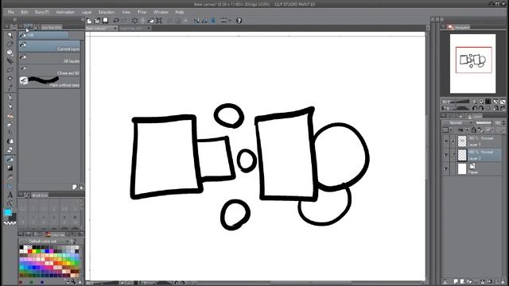Image resolution: width=509 pixels, height=286 pixels.
Task: Select the Auto select magic wand tool
Action: pos(10,78)
